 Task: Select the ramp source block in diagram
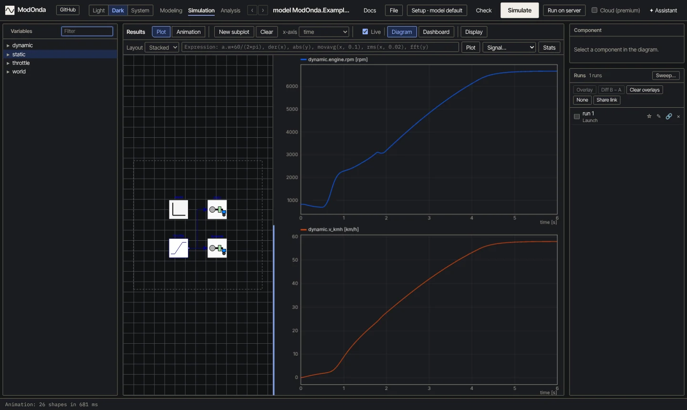click(178, 248)
